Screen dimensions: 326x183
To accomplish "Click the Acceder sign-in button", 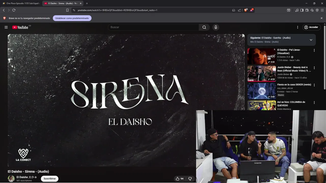I will (311, 27).
